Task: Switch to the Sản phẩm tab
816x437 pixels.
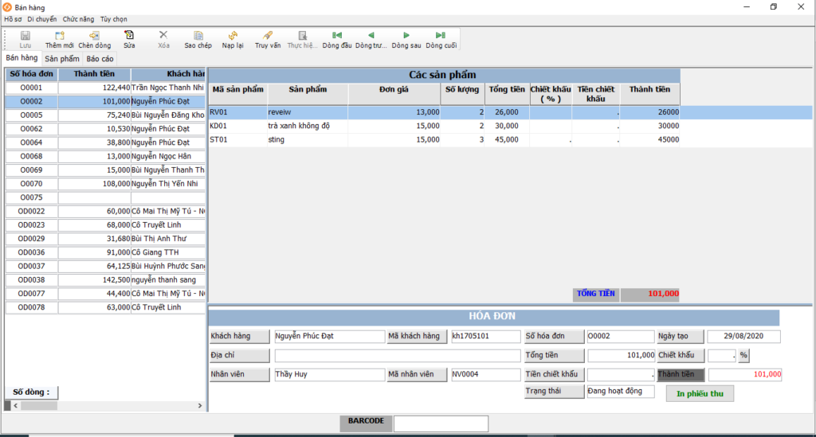Action: point(62,59)
